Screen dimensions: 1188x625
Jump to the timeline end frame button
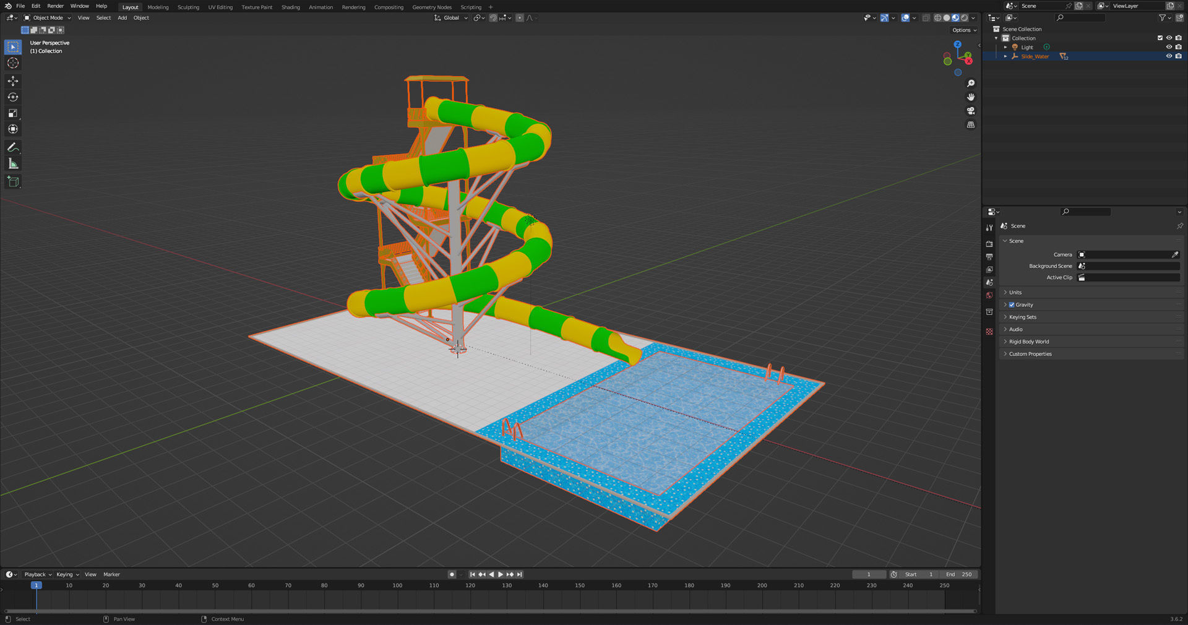(x=520, y=574)
